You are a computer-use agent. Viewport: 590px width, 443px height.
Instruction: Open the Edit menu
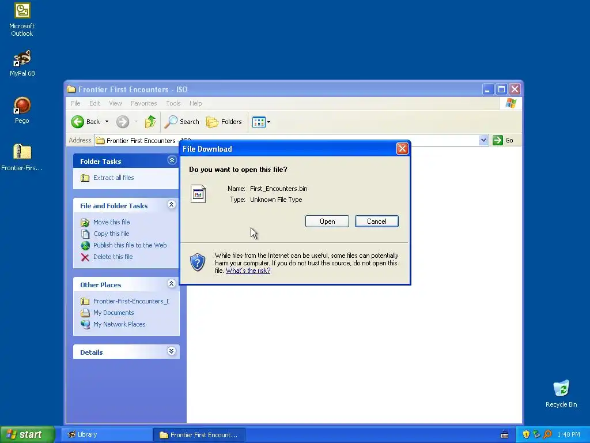coord(94,103)
